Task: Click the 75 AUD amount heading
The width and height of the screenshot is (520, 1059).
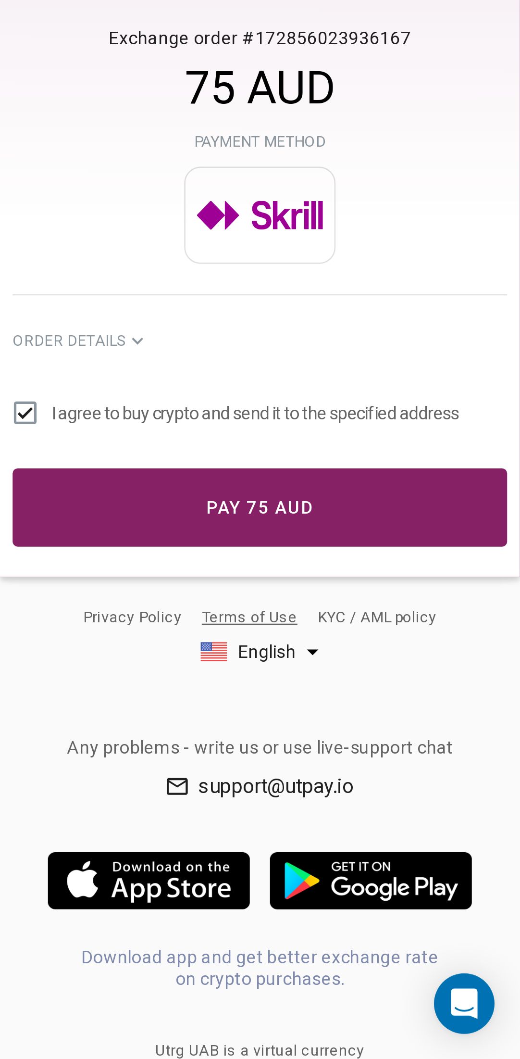Action: tap(260, 88)
